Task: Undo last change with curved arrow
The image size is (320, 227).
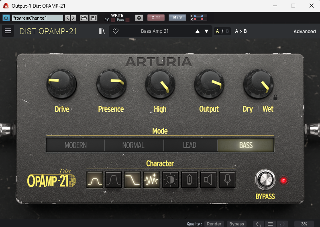Action: 258,224
